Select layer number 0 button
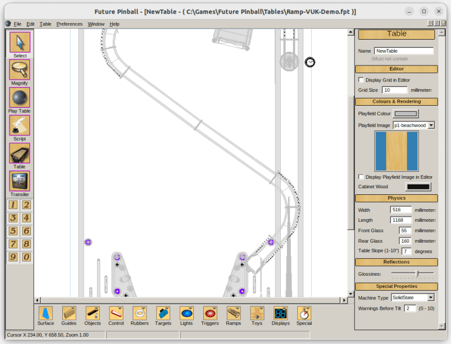 (26, 257)
